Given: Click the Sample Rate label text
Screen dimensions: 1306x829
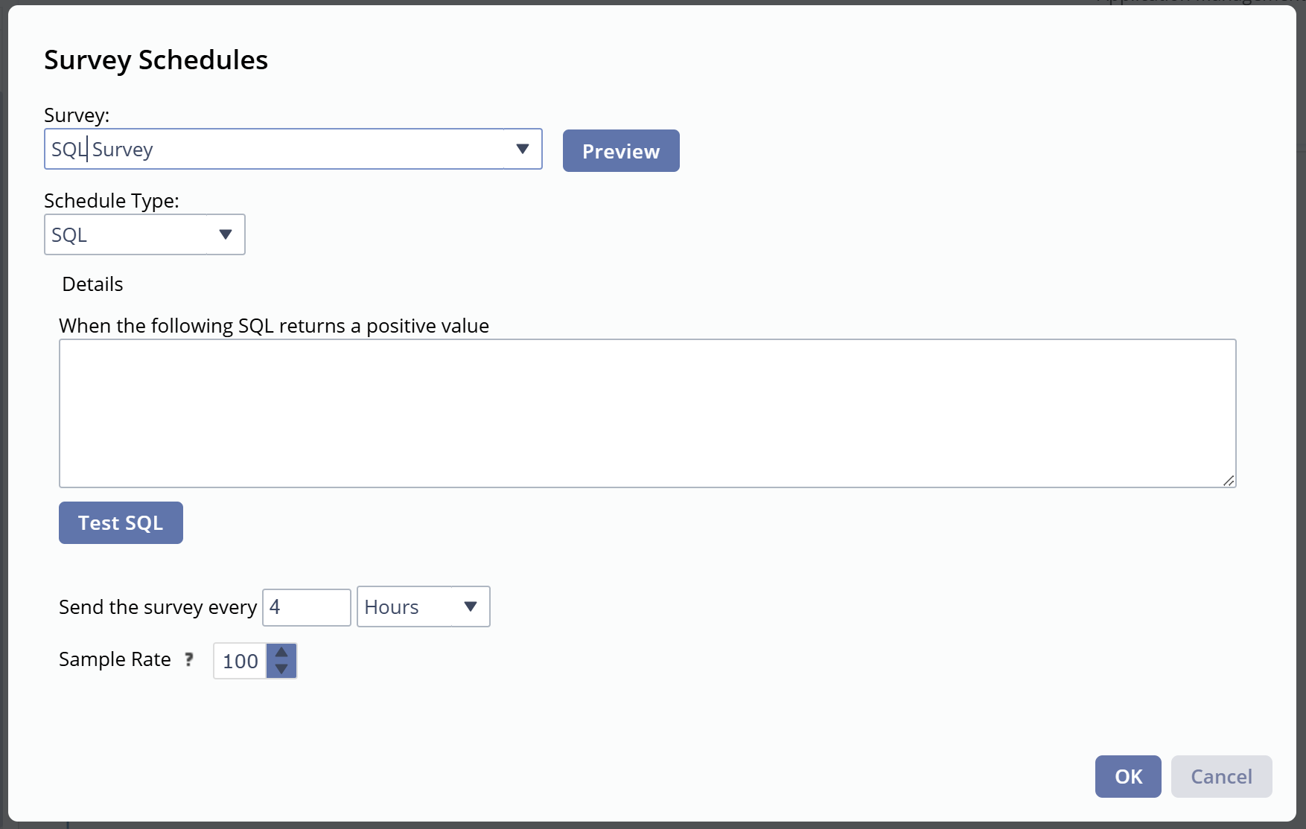Looking at the screenshot, I should tap(115, 659).
